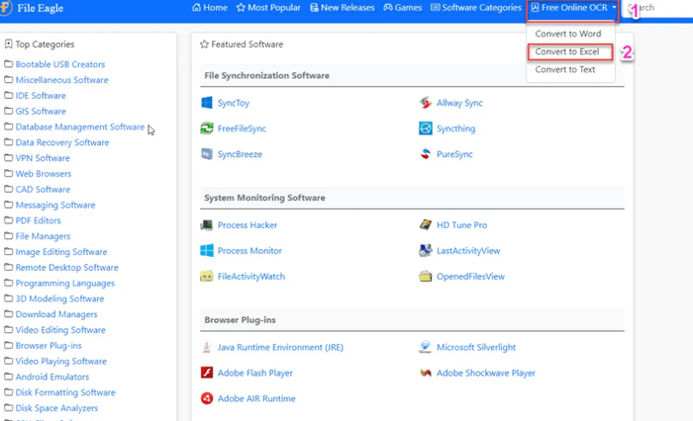Click the Process Monitor icon
The image size is (693, 421).
click(206, 251)
